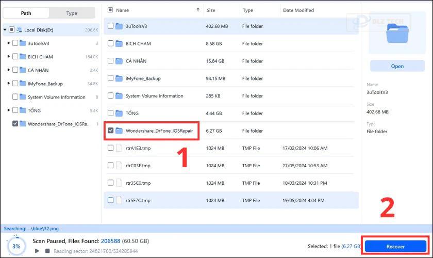Check the rtr5F7C.tmp checkbox
This screenshot has width=433, height=258.
110,200
